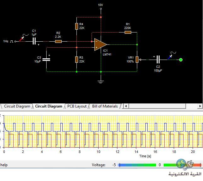This screenshot has height=181, width=203.
Task: Click the ground symbol
Action: click(x=101, y=82)
